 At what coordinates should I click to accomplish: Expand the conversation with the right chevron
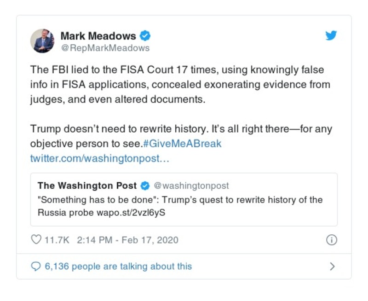[x=332, y=266]
